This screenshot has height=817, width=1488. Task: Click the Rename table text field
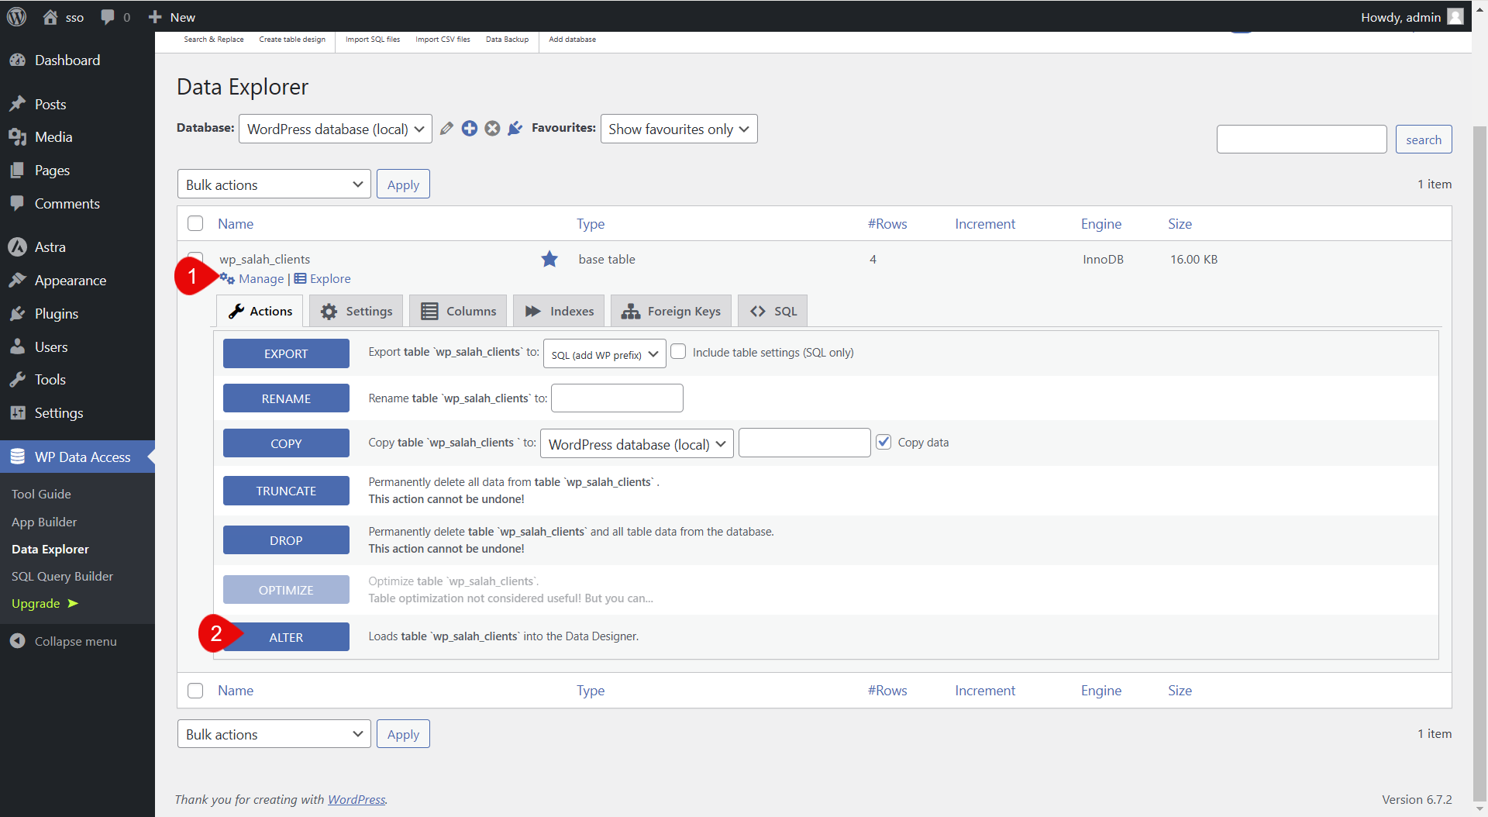coord(617,398)
